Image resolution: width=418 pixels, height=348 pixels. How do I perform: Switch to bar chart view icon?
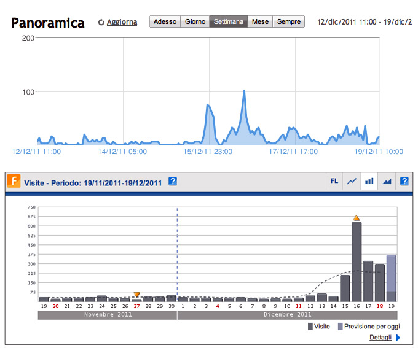369,181
